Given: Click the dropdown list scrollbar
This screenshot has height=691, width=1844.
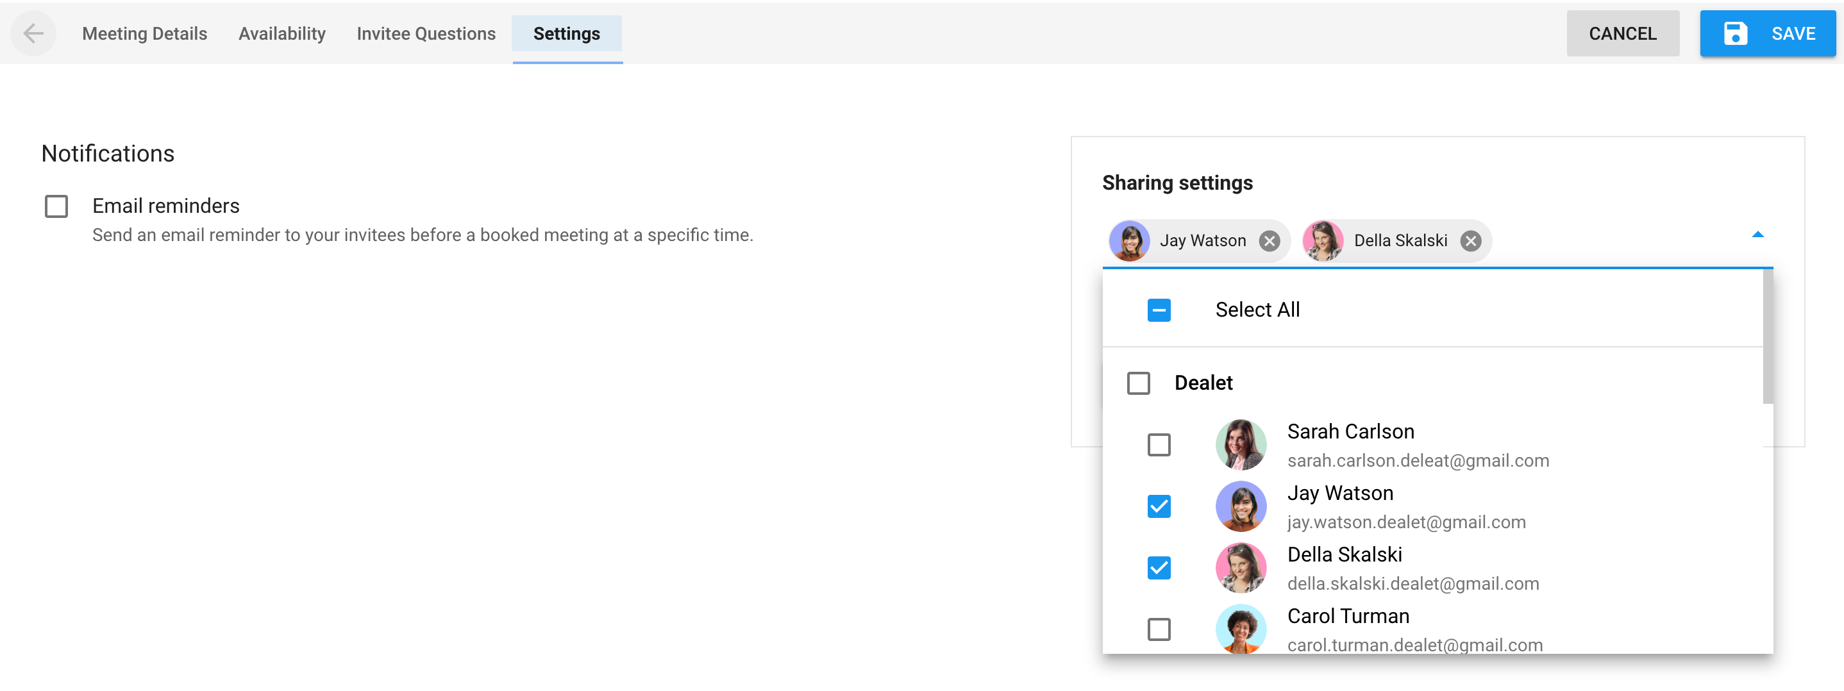Looking at the screenshot, I should pos(1768,336).
